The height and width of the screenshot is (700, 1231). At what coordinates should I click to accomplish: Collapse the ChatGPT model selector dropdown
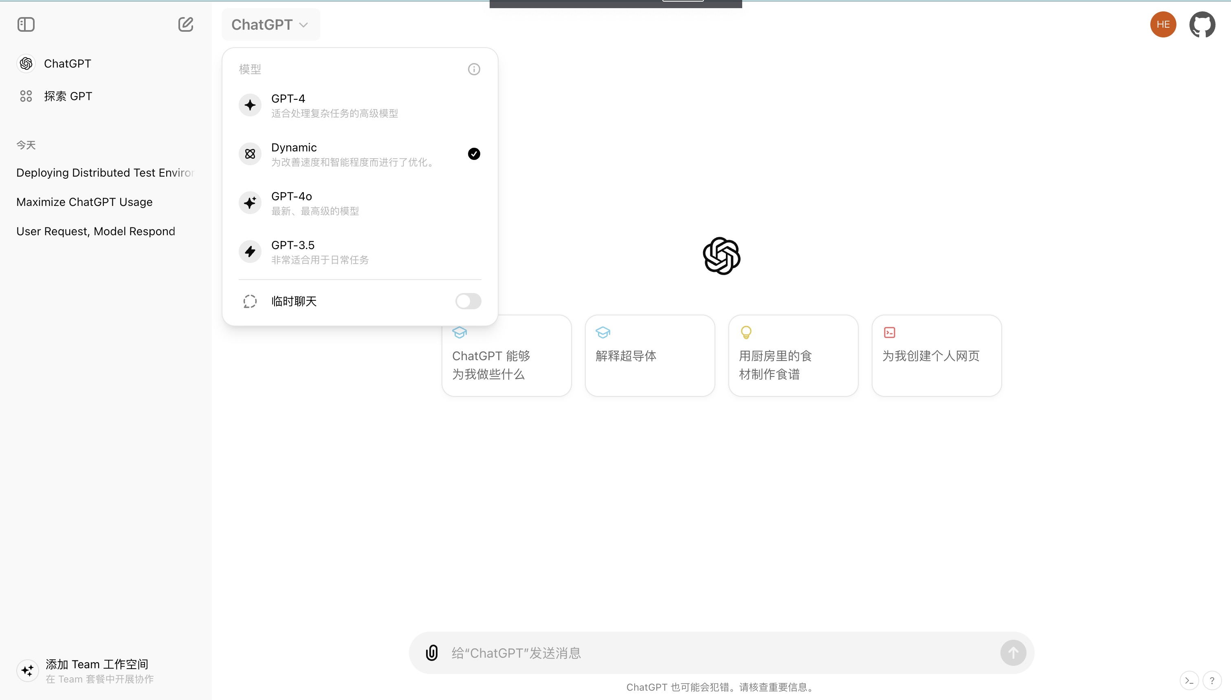[270, 24]
